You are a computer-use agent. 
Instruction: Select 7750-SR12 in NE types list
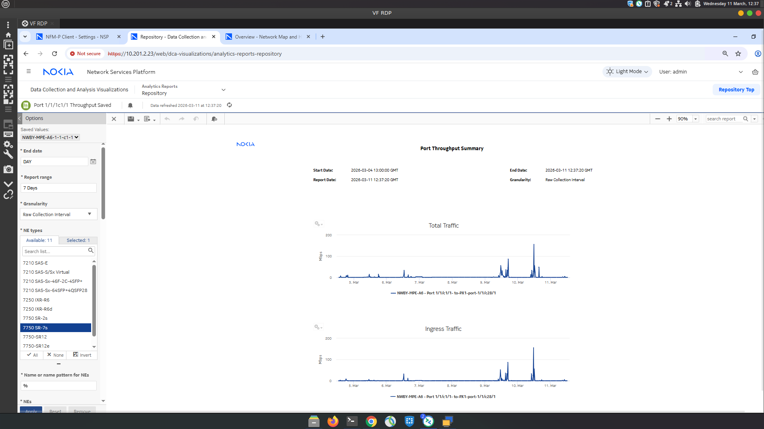[35, 337]
